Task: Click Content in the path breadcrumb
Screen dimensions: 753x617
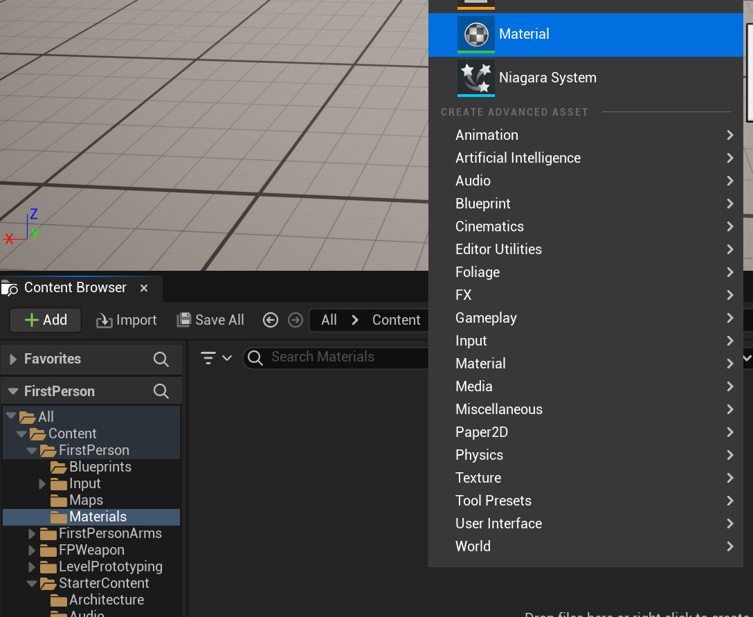Action: [x=396, y=320]
